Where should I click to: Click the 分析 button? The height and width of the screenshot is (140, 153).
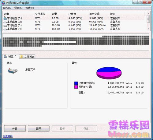pyautogui.click(x=15, y=128)
